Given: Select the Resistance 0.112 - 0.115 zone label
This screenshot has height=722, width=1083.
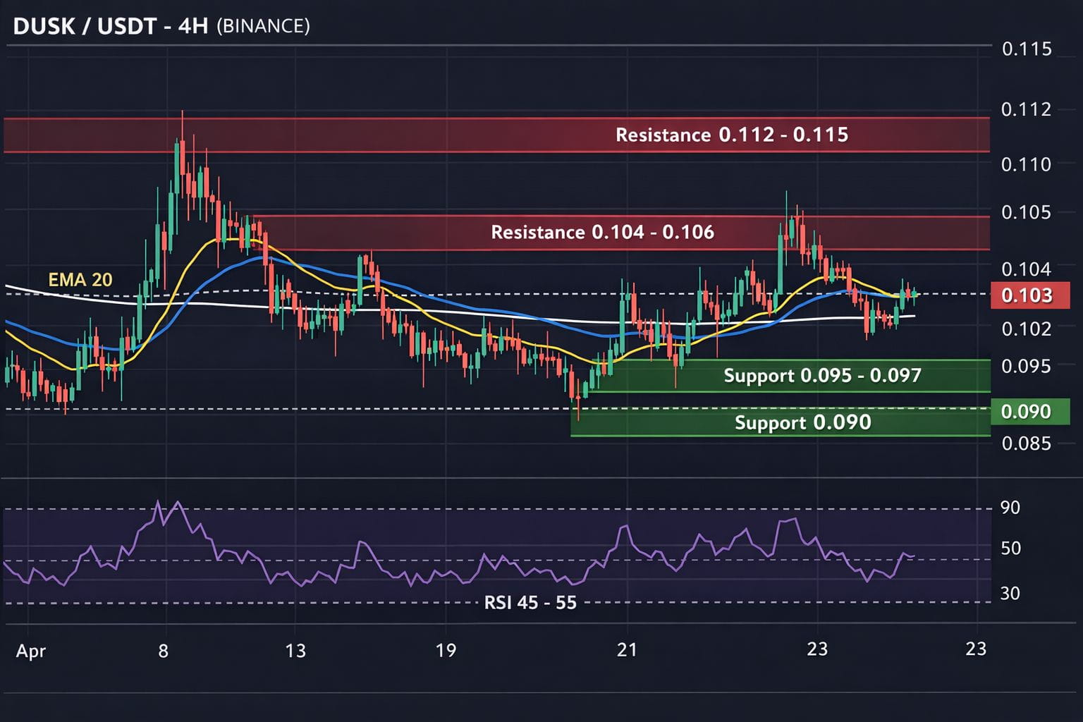Looking at the screenshot, I should point(733,135).
